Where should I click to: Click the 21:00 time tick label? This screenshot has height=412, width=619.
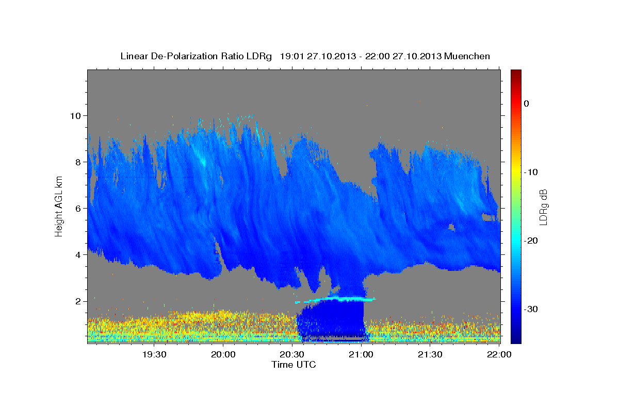coord(361,354)
